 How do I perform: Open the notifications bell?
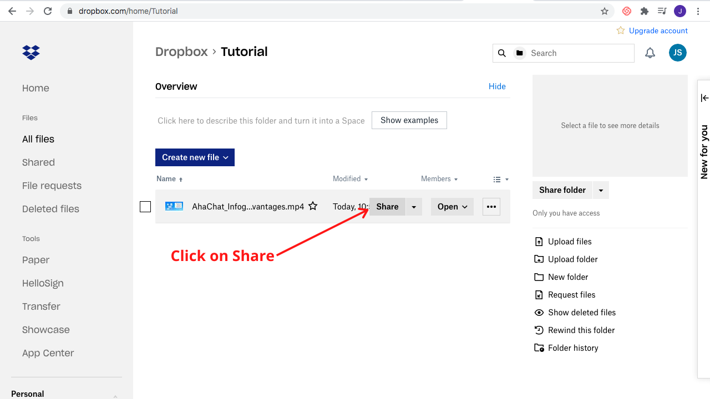pyautogui.click(x=650, y=53)
